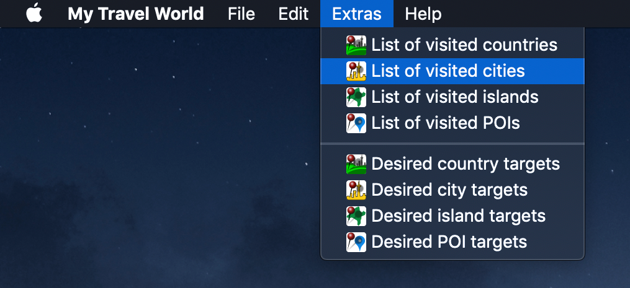Show List of visited POIs
Screen dimensions: 630x288
[x=452, y=123]
